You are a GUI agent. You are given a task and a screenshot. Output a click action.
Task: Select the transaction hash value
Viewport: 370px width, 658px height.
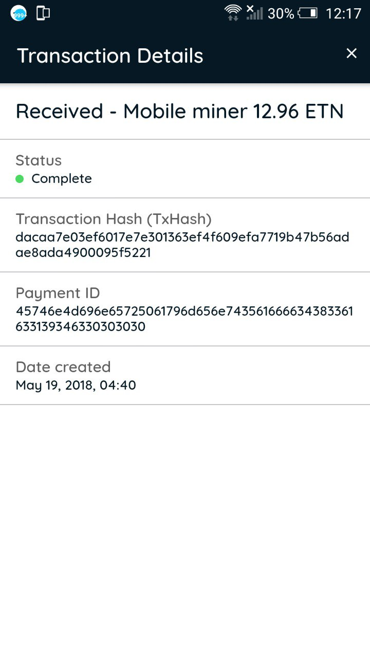point(182,245)
